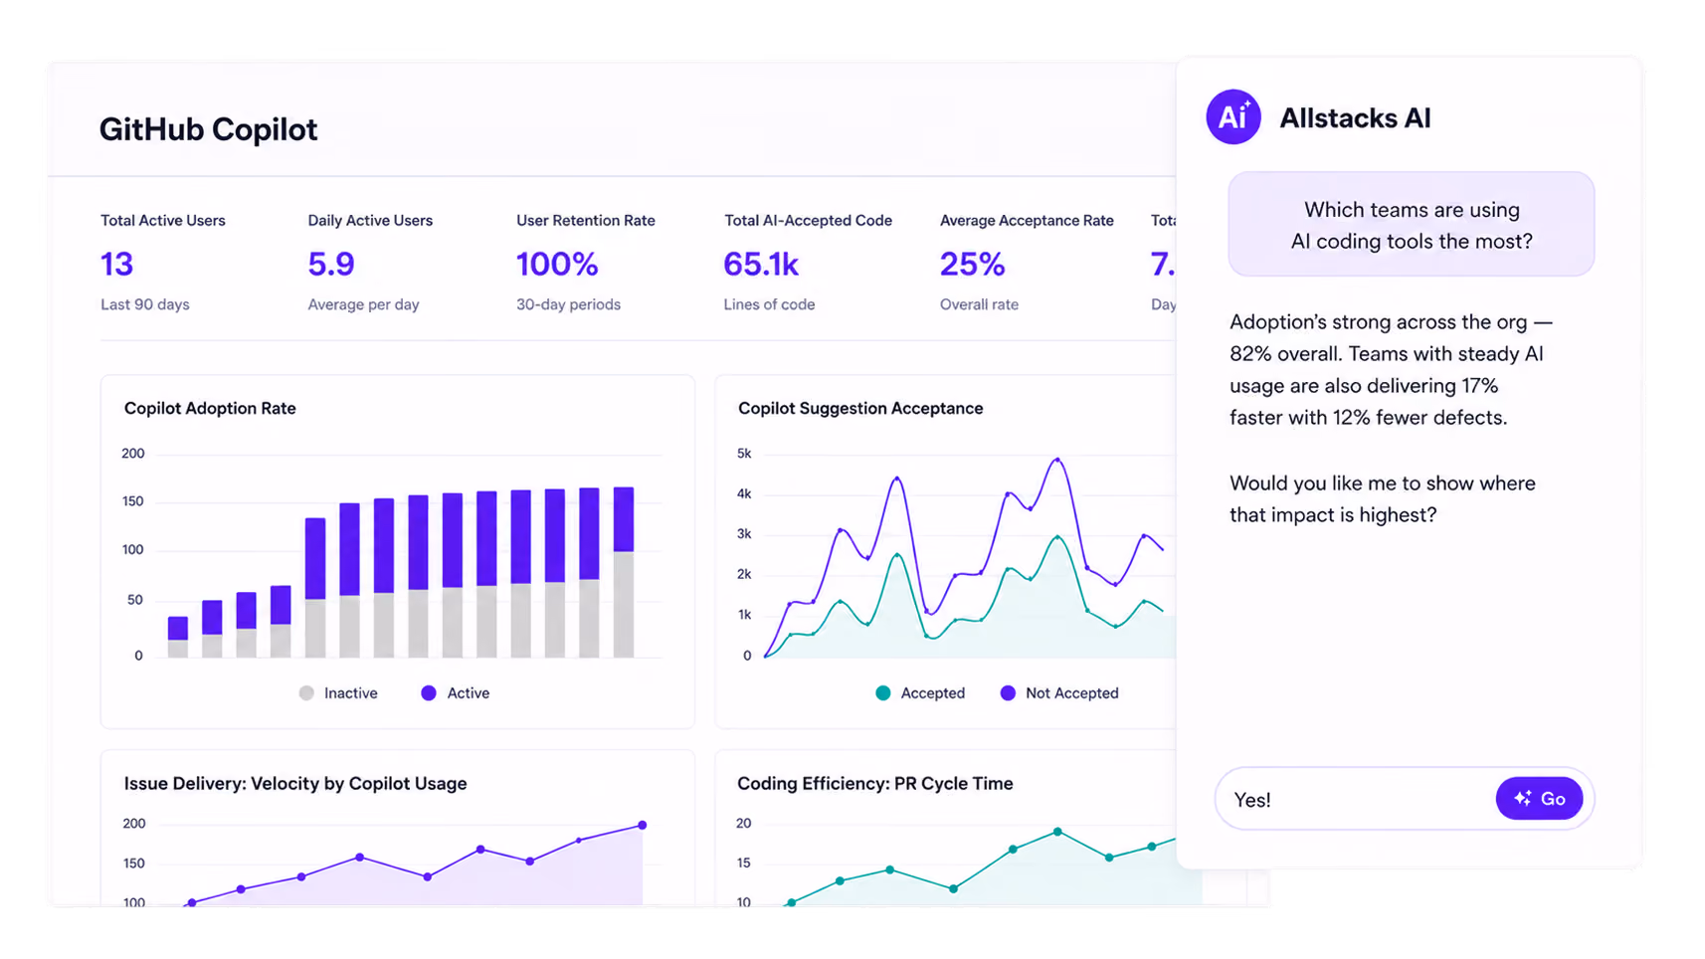
Task: Click the highest peak point on Not Accepted line
Action: coord(1057,460)
